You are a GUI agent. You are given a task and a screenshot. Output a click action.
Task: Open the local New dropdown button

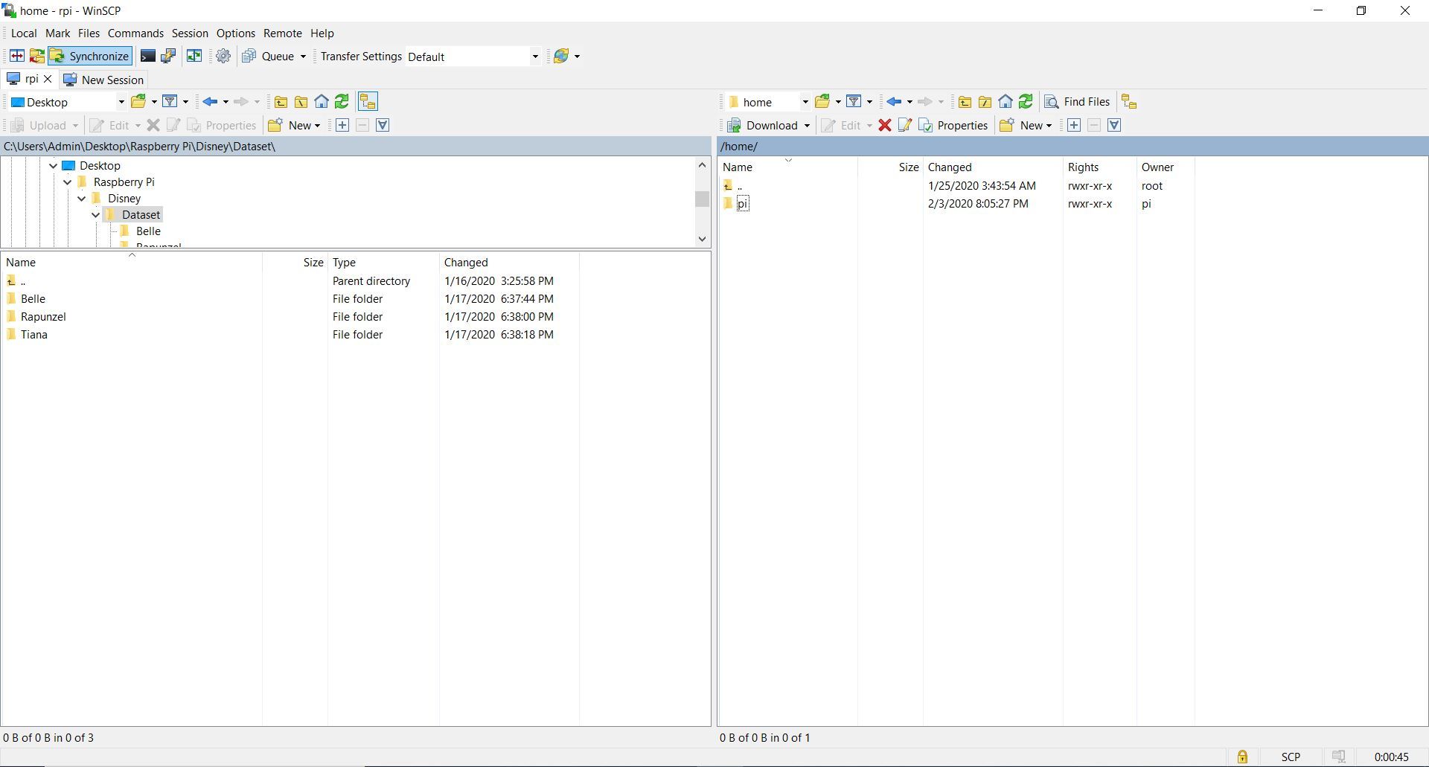294,125
